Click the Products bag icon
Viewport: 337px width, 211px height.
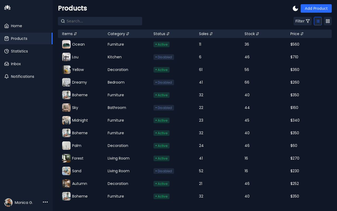(x=7, y=39)
